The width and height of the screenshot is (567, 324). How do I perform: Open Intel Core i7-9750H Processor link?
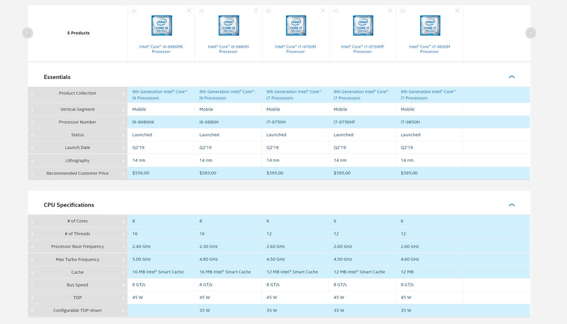click(296, 49)
